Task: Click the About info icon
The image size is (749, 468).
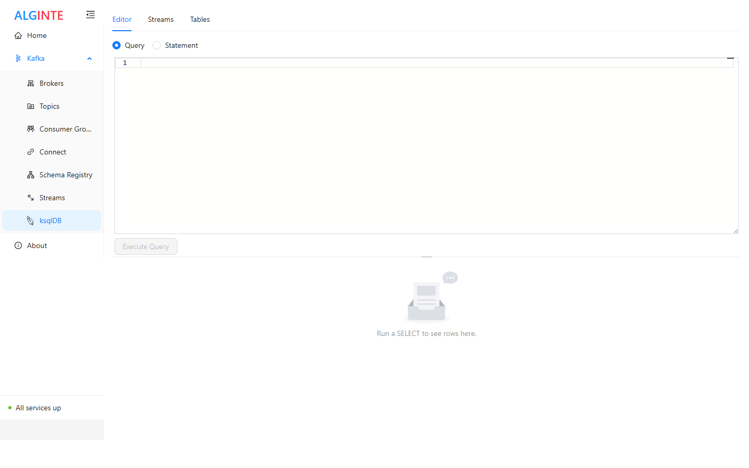Action: tap(18, 245)
